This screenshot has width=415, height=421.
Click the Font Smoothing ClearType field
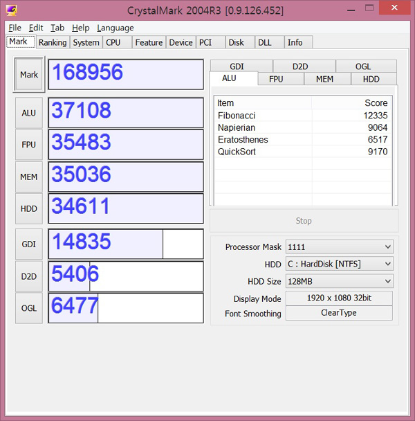tap(339, 313)
